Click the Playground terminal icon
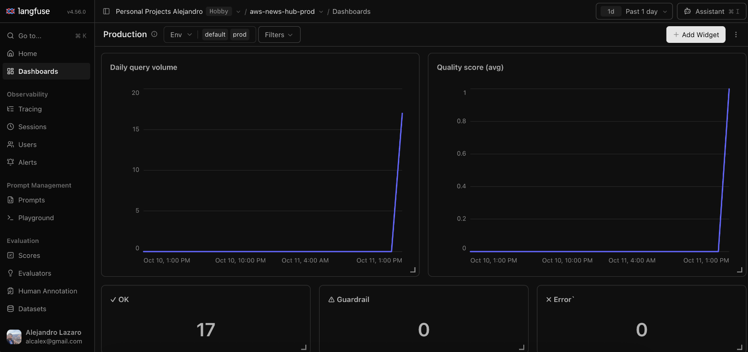This screenshot has width=748, height=352. point(10,218)
